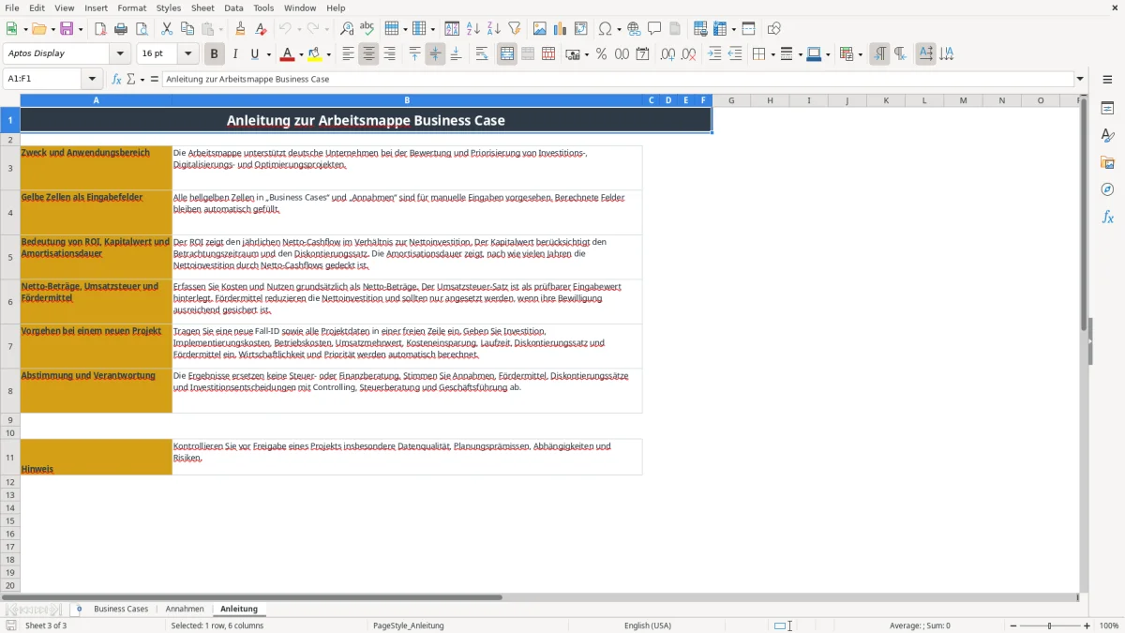Align text left
The height and width of the screenshot is (633, 1125).
349,54
